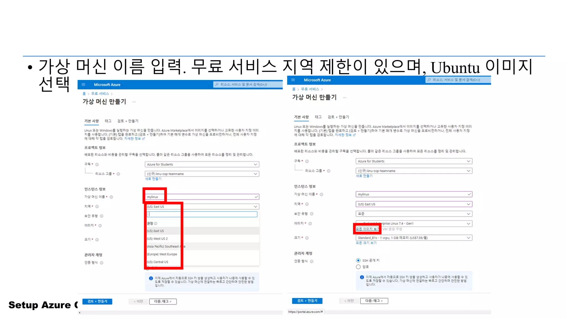567x319 pixels.
Task: Click info icon next to left 인증 형식 label
Action: point(102,263)
